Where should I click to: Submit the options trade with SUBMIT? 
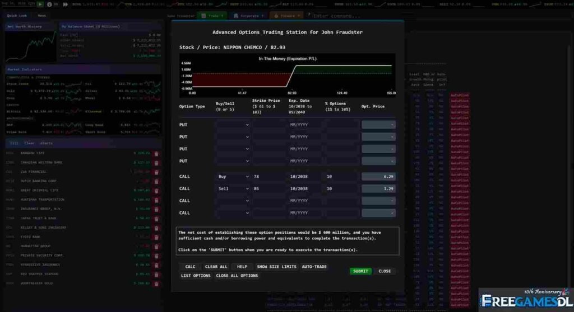click(x=360, y=271)
